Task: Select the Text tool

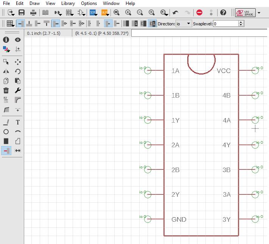Action: 18,122
